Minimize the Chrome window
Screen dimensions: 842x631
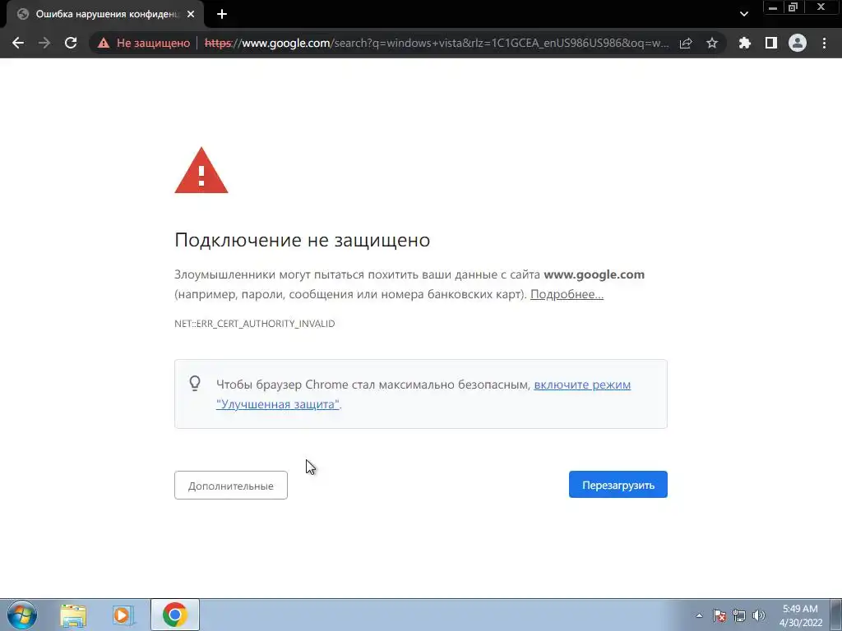tap(773, 7)
